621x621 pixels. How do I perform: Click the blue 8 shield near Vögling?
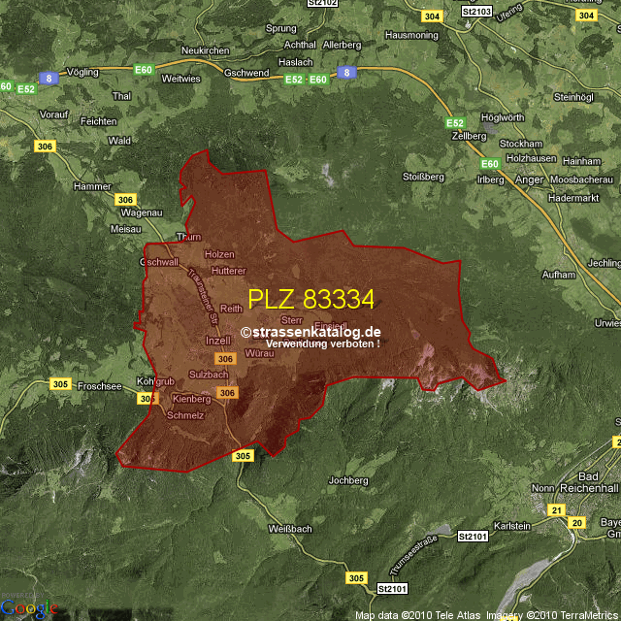[x=47, y=77]
